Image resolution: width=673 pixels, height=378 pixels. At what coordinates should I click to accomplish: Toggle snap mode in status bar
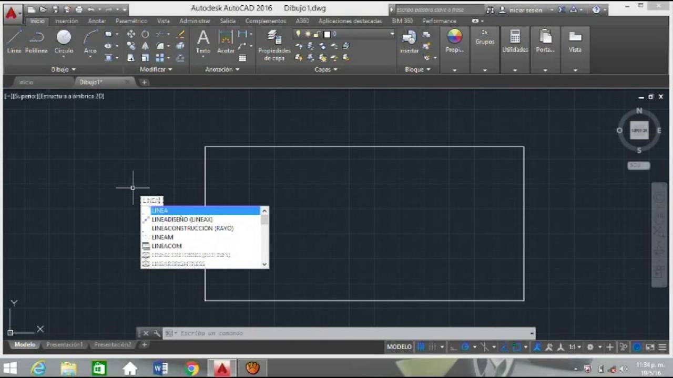(x=432, y=347)
